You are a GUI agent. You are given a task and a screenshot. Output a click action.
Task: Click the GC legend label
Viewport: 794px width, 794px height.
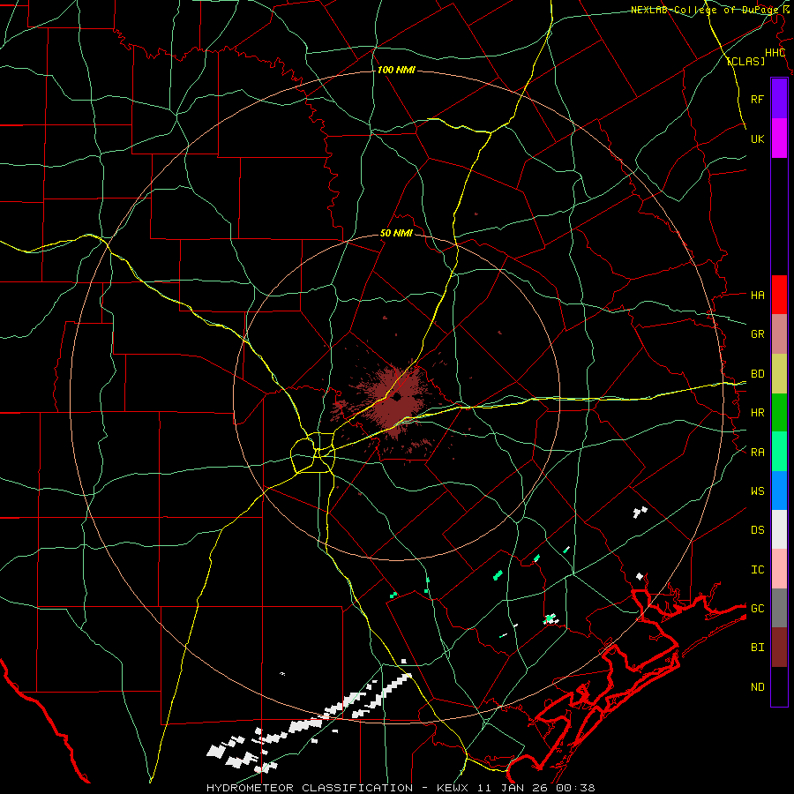click(757, 609)
